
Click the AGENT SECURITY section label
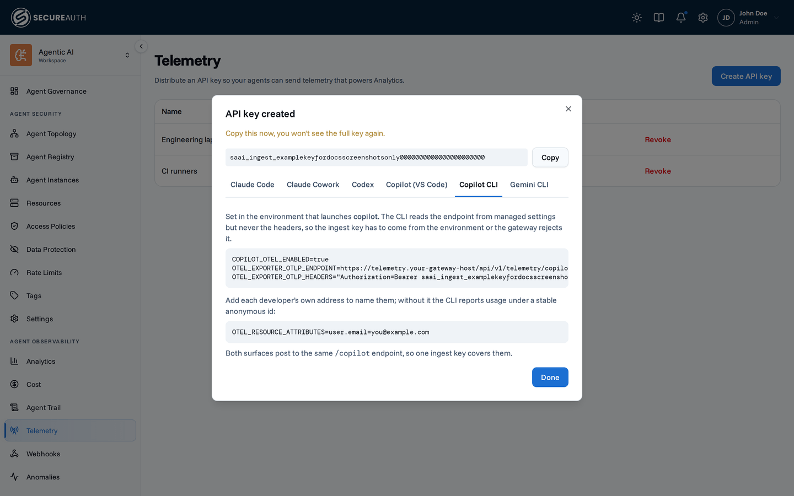coord(36,114)
